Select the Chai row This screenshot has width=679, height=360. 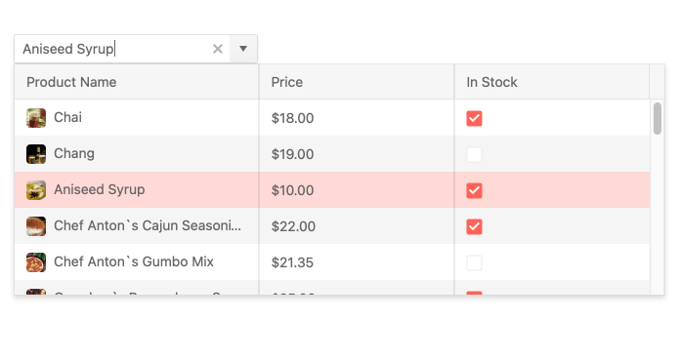[332, 118]
